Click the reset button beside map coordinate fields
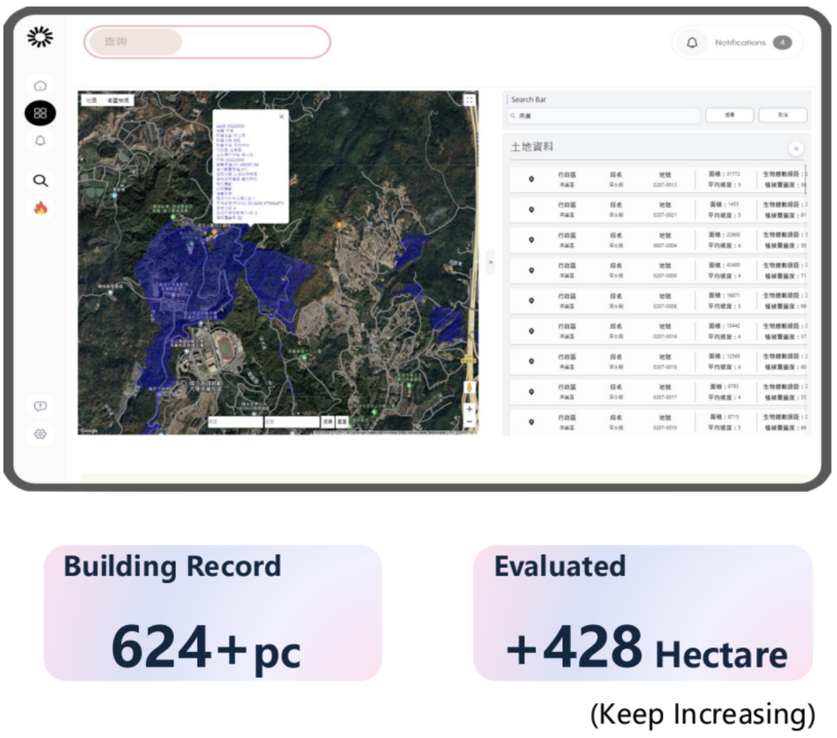Viewport: 837px width, 738px height. click(342, 422)
